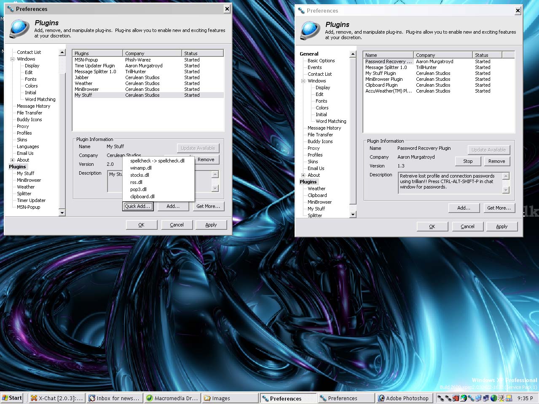Collapse the Windows tree node in right dialog
This screenshot has height=404, width=539.
click(303, 81)
